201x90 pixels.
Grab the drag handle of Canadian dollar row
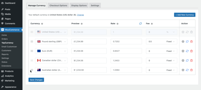[32, 61]
